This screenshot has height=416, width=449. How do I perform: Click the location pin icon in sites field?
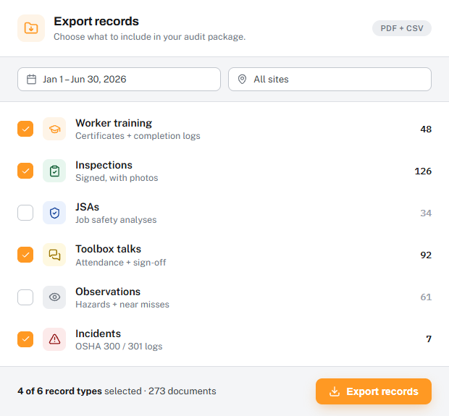243,80
